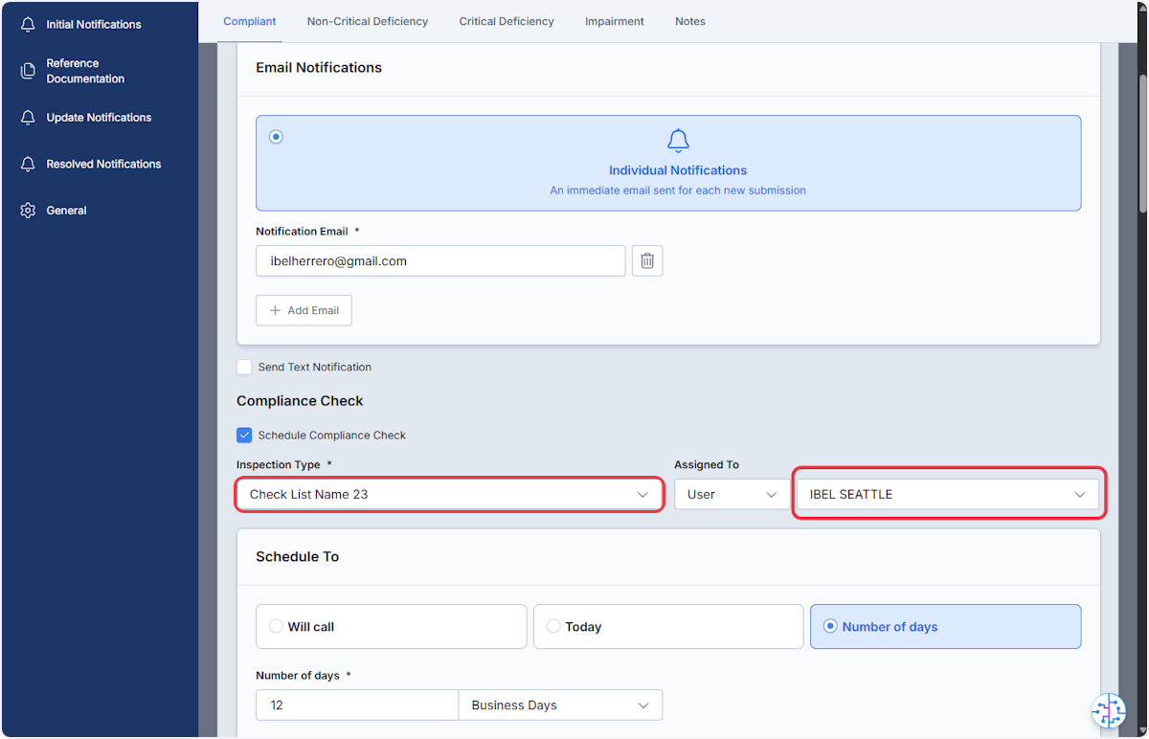1149x739 pixels.
Task: Click the Resolved Notifications bell icon
Action: point(28,164)
